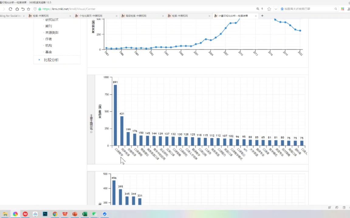The image size is (350, 218).
Task: Click the 891 bar in the topic chart
Action: click(115, 115)
